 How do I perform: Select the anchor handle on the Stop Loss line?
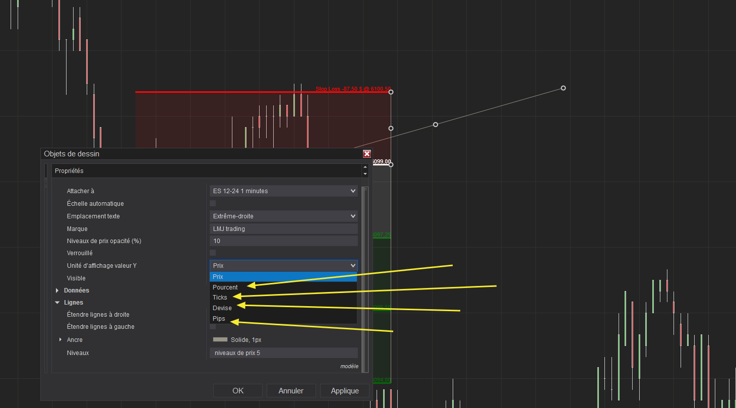(391, 92)
